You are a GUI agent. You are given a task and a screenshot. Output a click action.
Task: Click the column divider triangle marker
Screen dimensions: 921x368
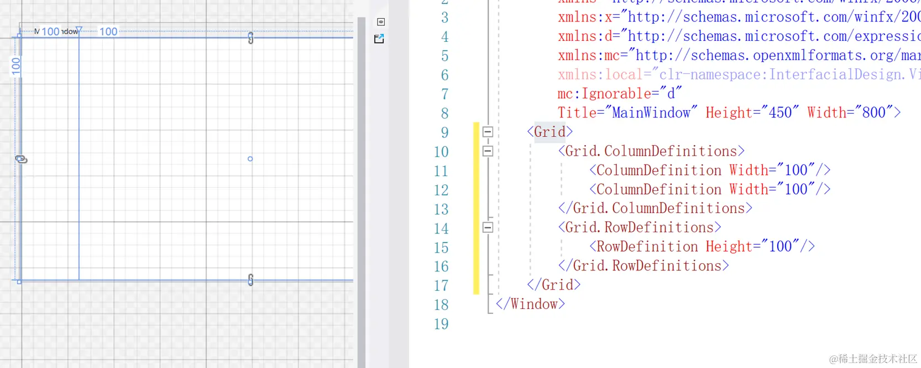(79, 30)
